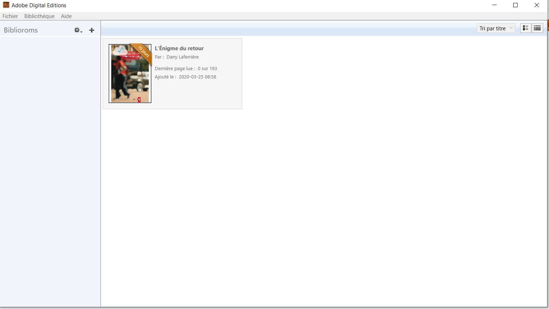Screen dimensions: 549x309
Task: Click the Adobe Digital Editions app icon
Action: coord(6,5)
